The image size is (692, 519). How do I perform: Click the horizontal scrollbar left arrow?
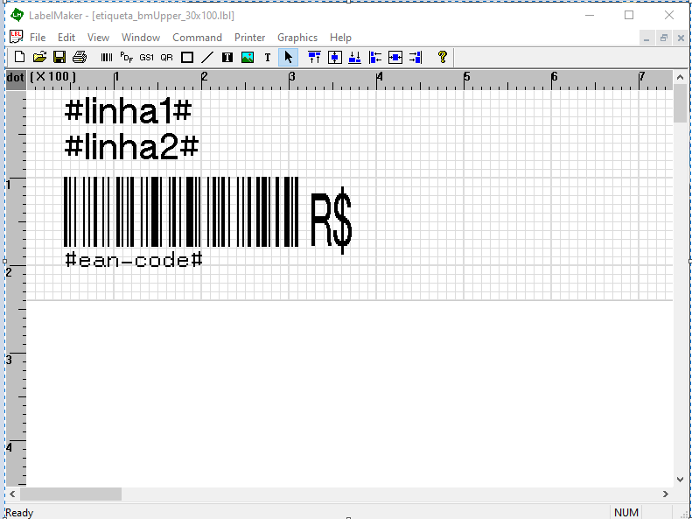pos(12,494)
